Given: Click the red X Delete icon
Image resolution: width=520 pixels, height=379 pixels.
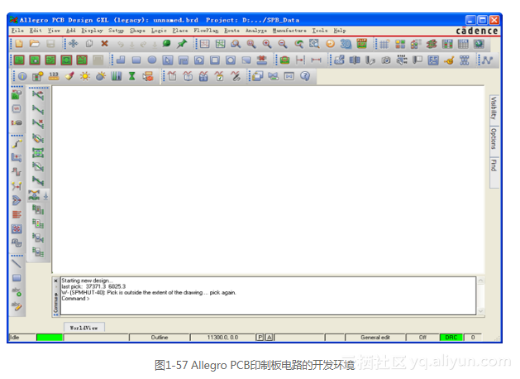Looking at the screenshot, I should pyautogui.click(x=104, y=44).
